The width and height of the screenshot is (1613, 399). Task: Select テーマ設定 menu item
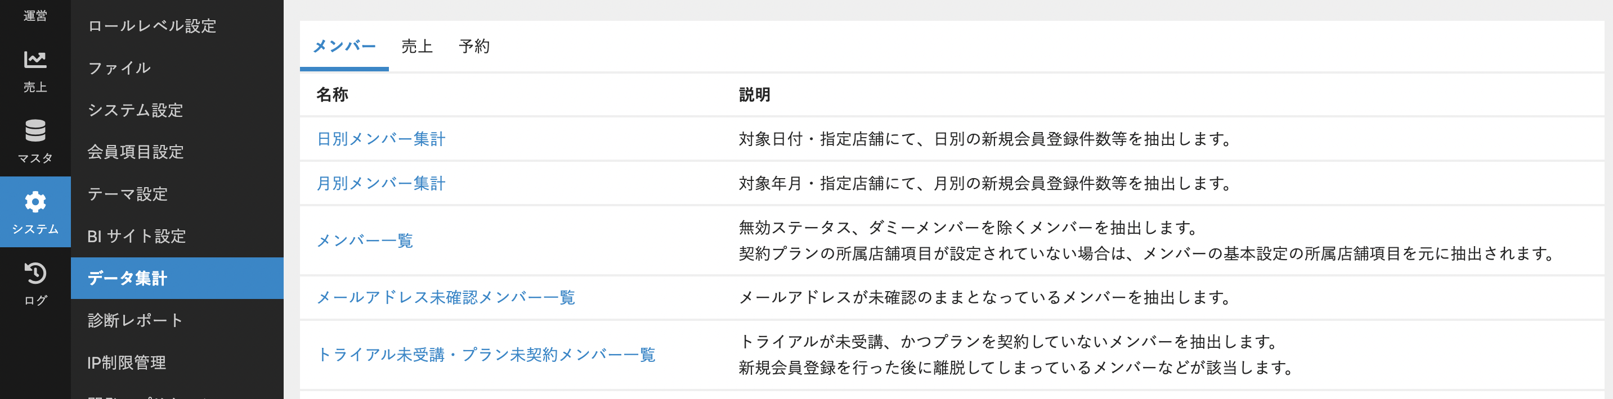point(128,194)
